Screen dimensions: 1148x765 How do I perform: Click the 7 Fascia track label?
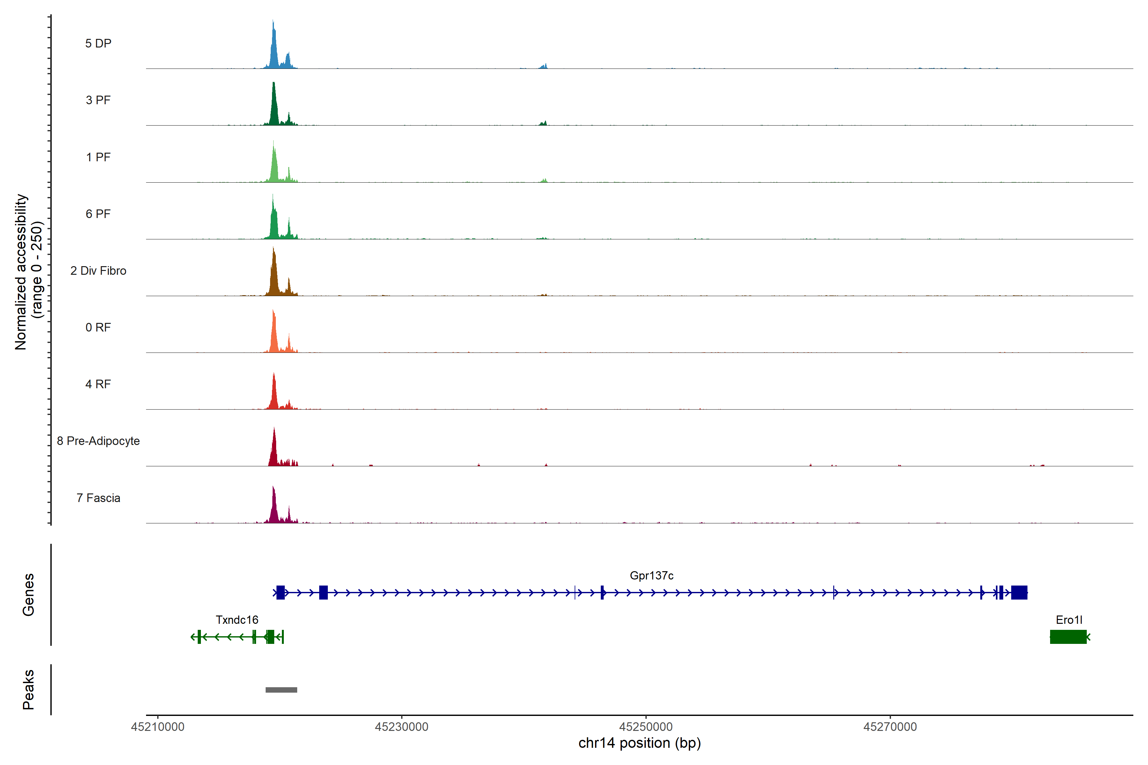point(98,498)
